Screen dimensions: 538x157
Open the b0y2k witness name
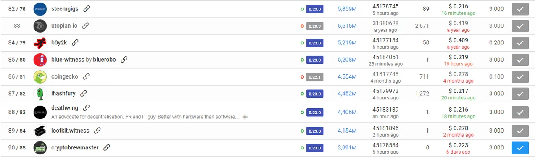click(59, 42)
